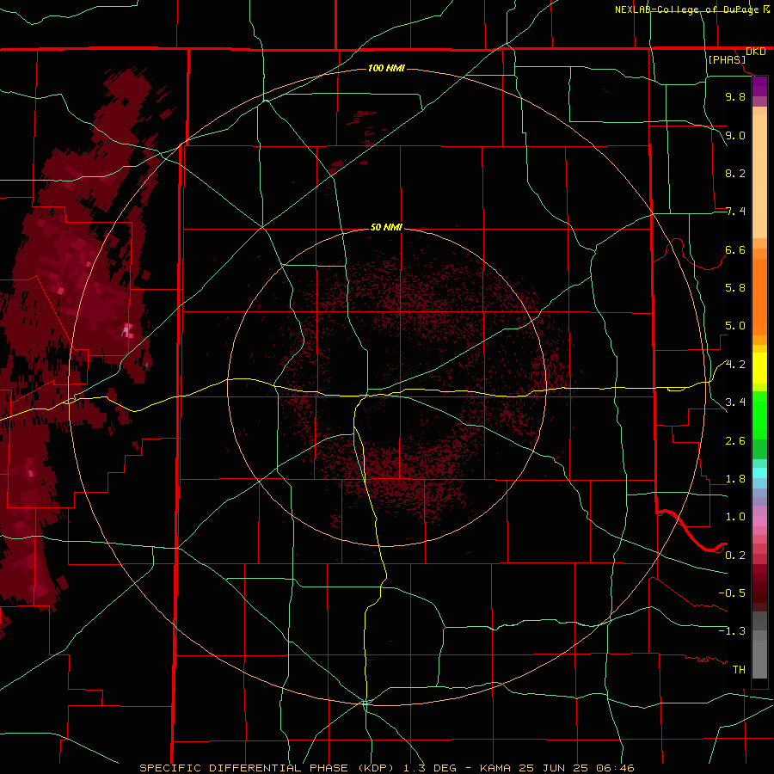Click the gray segment of the color bar

759,645
